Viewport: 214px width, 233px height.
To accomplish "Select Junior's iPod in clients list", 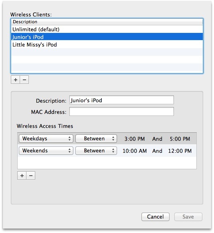I will pyautogui.click(x=107, y=37).
